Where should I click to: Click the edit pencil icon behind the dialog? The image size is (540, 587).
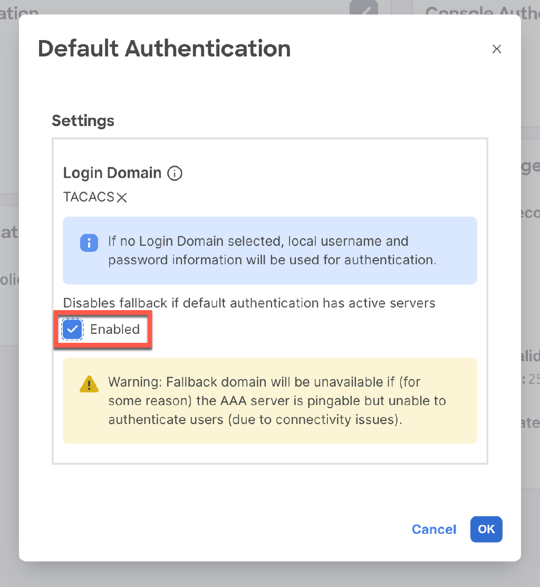point(363,8)
